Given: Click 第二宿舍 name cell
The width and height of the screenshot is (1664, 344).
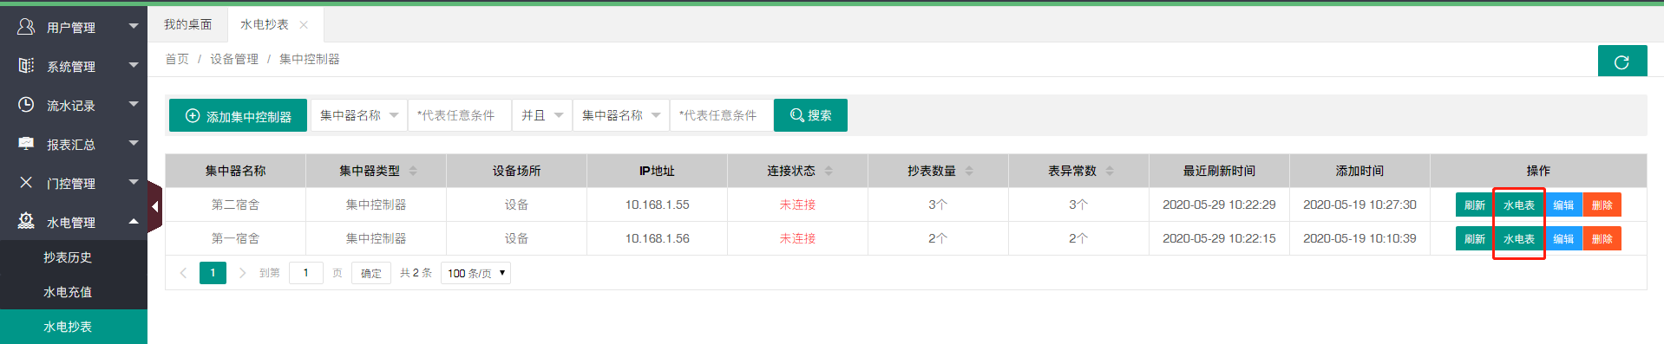Looking at the screenshot, I should point(236,204).
